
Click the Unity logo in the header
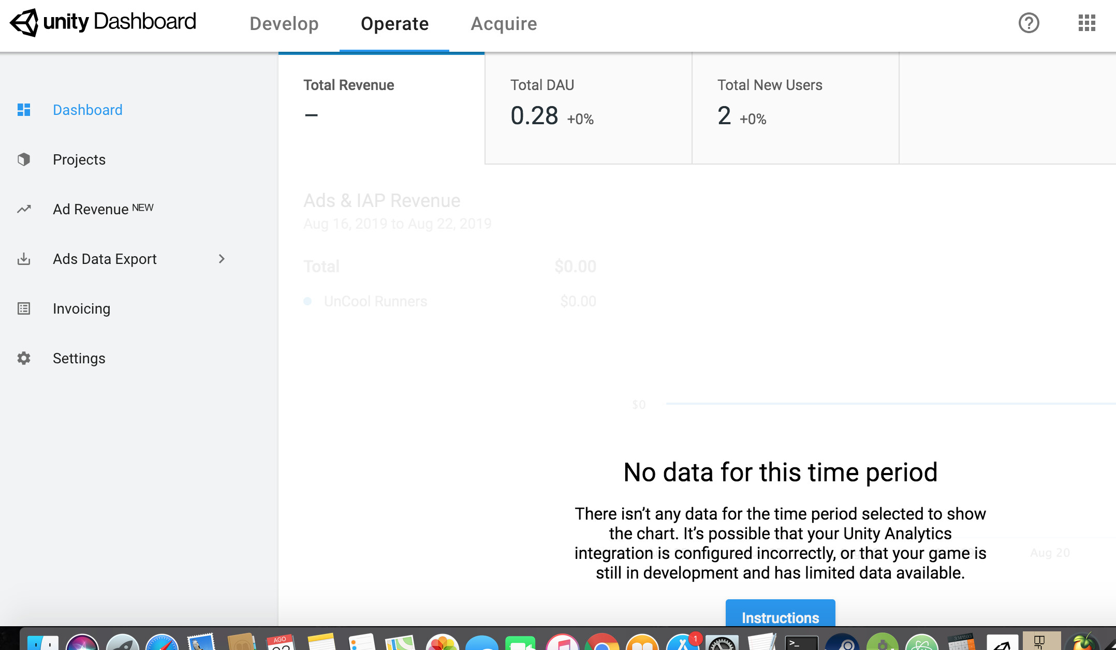pos(24,23)
